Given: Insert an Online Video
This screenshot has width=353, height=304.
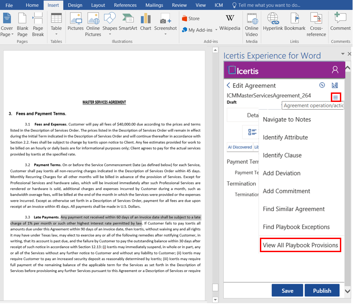Looking at the screenshot, I should tap(252, 24).
